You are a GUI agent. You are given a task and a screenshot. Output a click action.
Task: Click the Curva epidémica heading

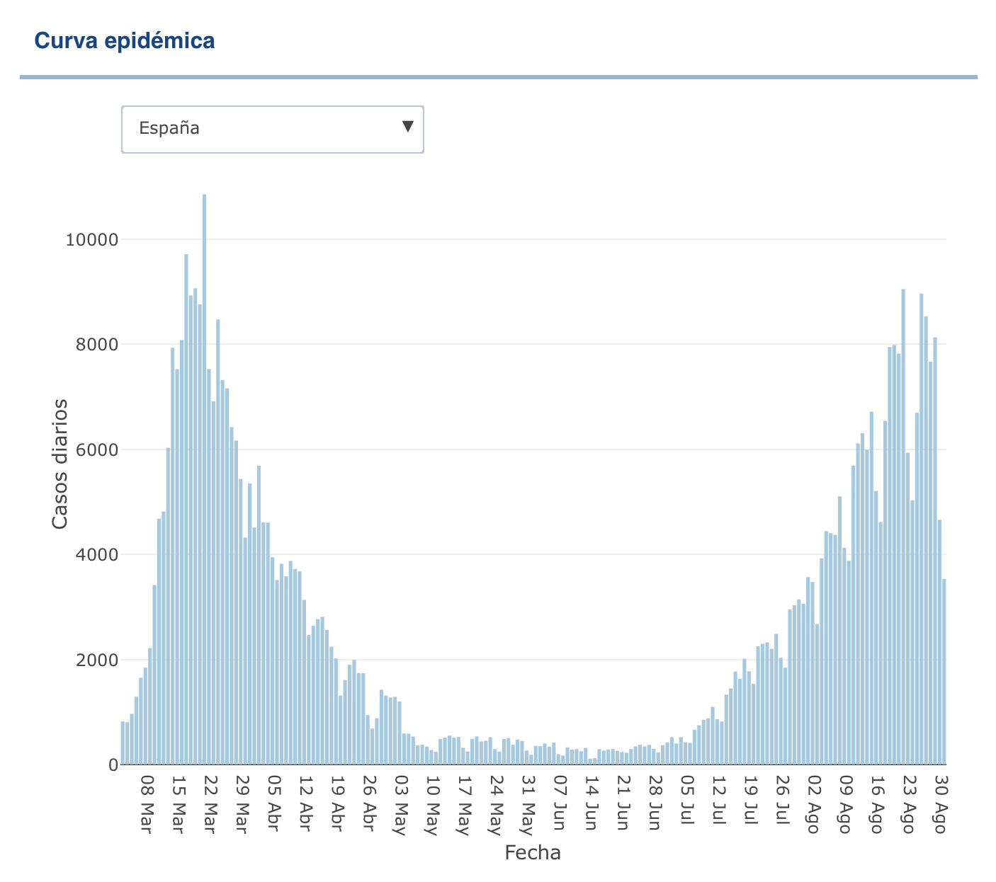[x=125, y=41]
